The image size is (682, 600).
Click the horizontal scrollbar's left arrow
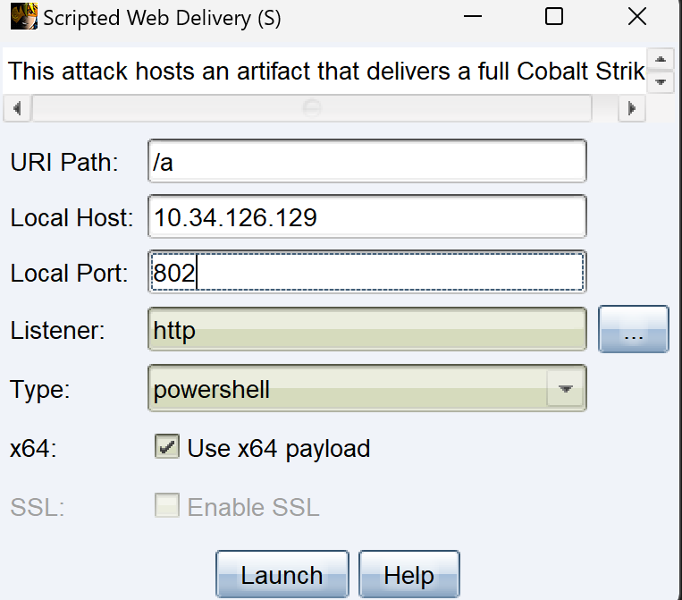[x=17, y=108]
